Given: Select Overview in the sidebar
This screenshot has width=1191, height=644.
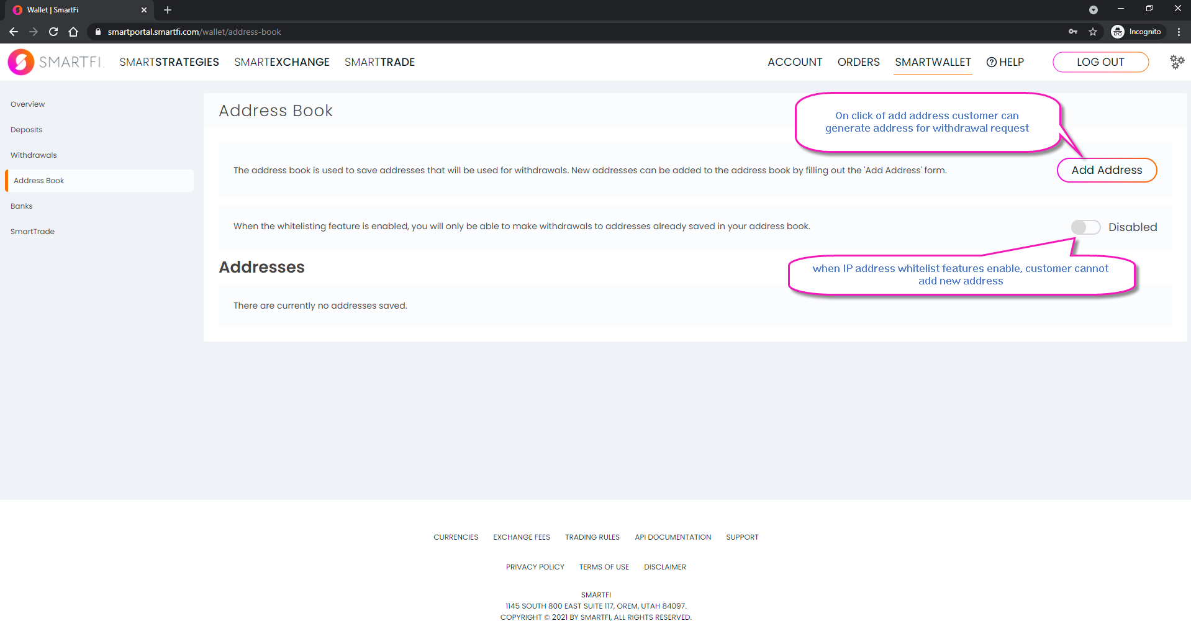Looking at the screenshot, I should [x=27, y=104].
